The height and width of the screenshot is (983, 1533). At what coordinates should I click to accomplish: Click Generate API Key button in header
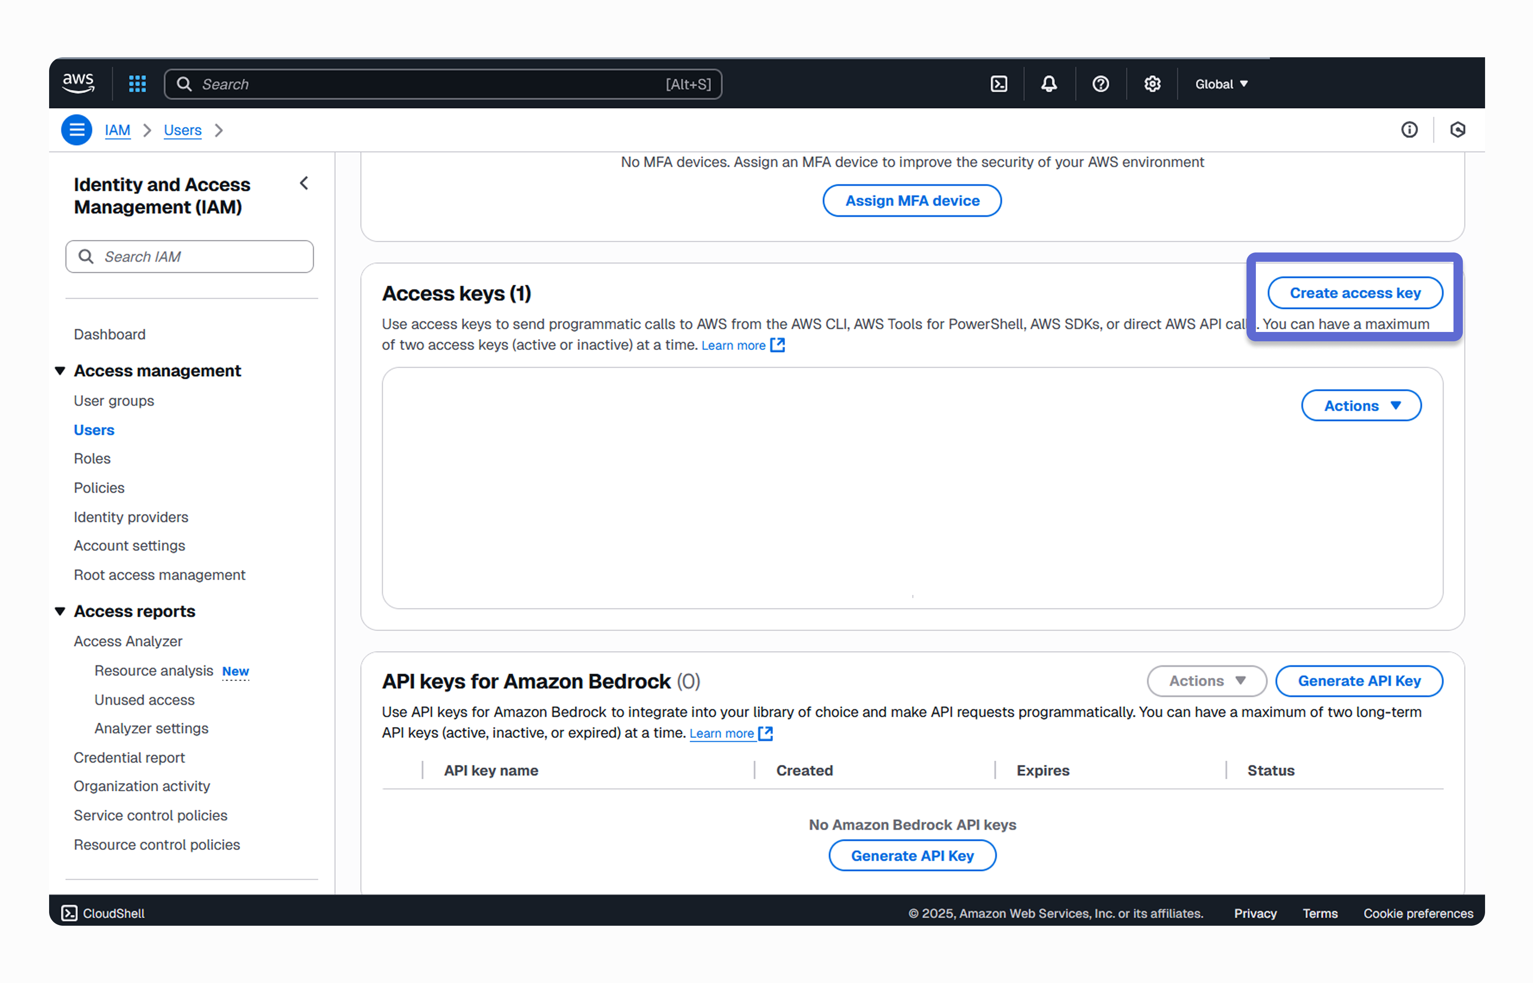pos(1359,681)
